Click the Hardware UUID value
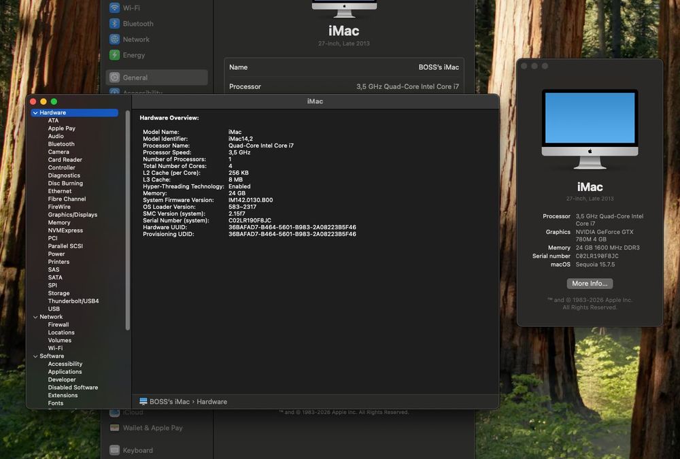The height and width of the screenshot is (459, 680). pyautogui.click(x=292, y=227)
